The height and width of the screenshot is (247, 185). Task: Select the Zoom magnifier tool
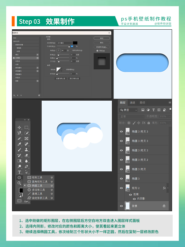[19, 183]
